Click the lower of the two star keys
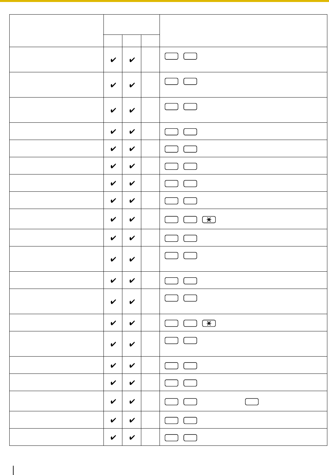 (x=209, y=323)
